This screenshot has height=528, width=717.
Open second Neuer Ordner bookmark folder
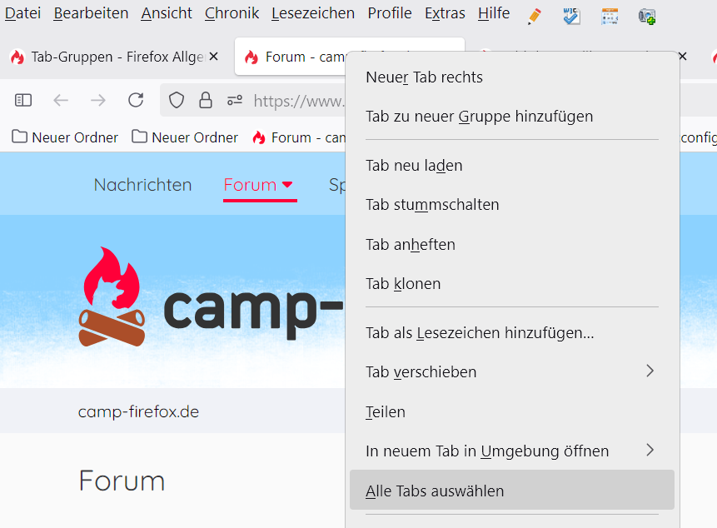[x=185, y=137]
